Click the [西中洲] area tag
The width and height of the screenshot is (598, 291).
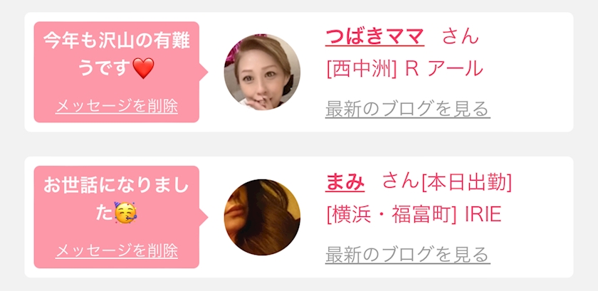point(362,69)
